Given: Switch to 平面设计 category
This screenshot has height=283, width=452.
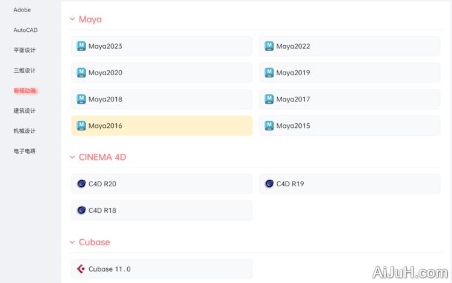Looking at the screenshot, I should [25, 50].
